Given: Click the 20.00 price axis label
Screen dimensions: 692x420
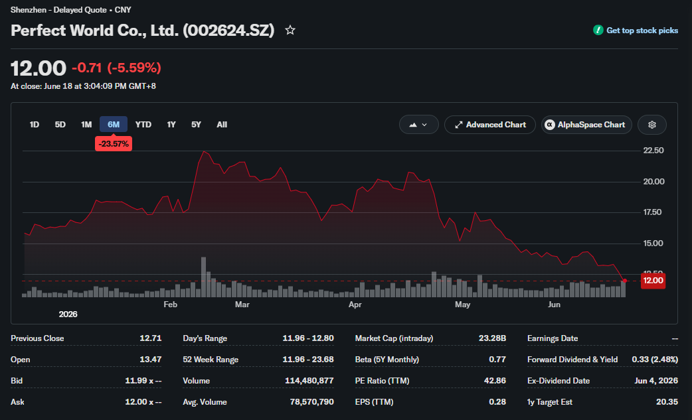Looking at the screenshot, I should 653,182.
